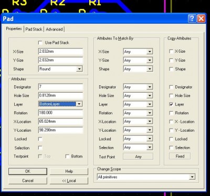
Task: Open Y-Location match dropdown set to Any
Action: tap(138, 130)
